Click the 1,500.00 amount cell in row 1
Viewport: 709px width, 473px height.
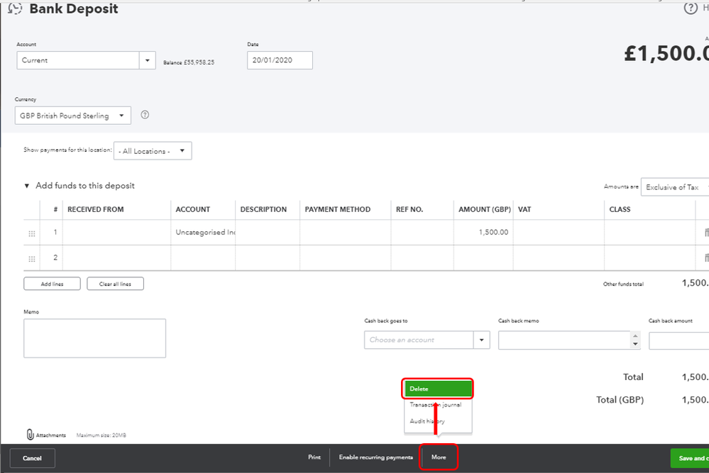(483, 232)
